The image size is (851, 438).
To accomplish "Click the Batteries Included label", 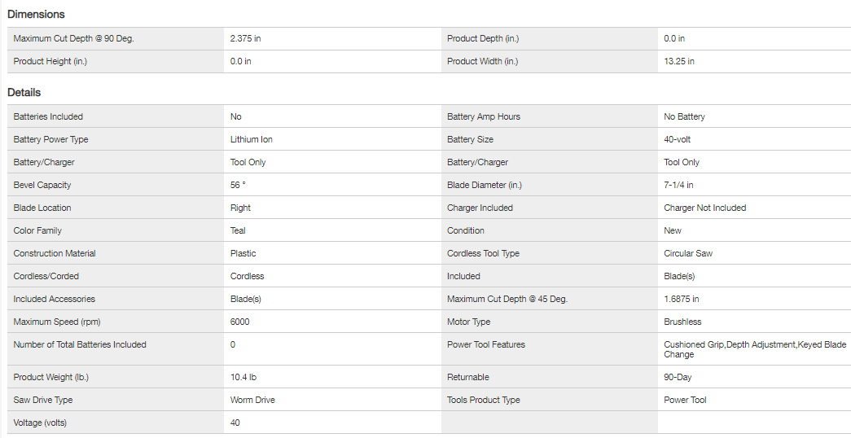I will click(x=48, y=117).
